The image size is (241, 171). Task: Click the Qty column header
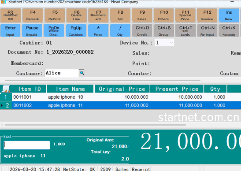(215, 89)
